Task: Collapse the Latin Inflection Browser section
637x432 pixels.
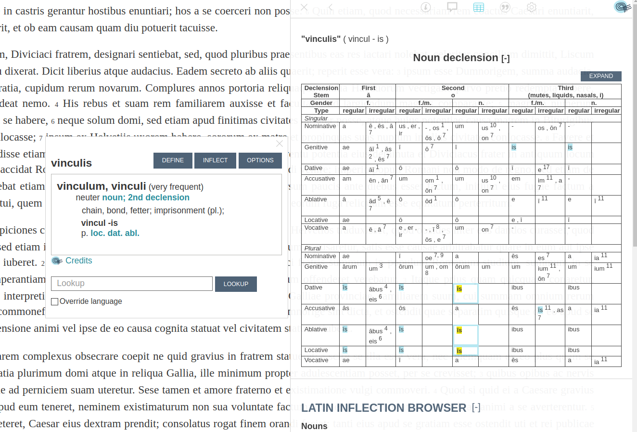Action: [x=476, y=408]
